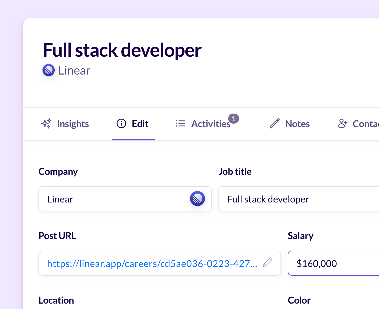Click the Notes pencil icon
The image size is (379, 309).
pyautogui.click(x=275, y=124)
